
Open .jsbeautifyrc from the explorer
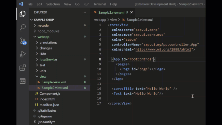[x=46, y=122]
